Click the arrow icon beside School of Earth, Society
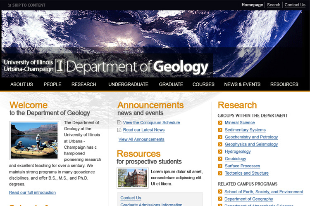The width and height of the screenshot is (310, 206). (x=220, y=192)
